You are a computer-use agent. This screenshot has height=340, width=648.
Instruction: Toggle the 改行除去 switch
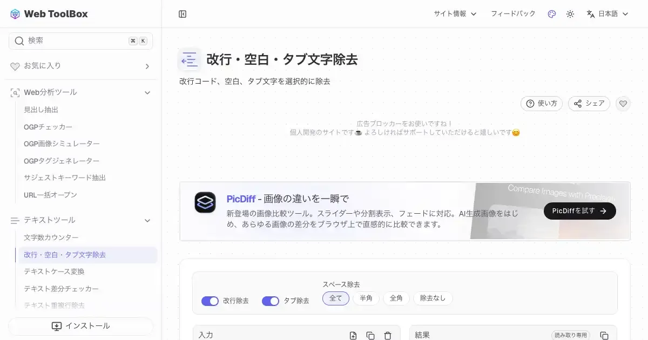(x=210, y=301)
